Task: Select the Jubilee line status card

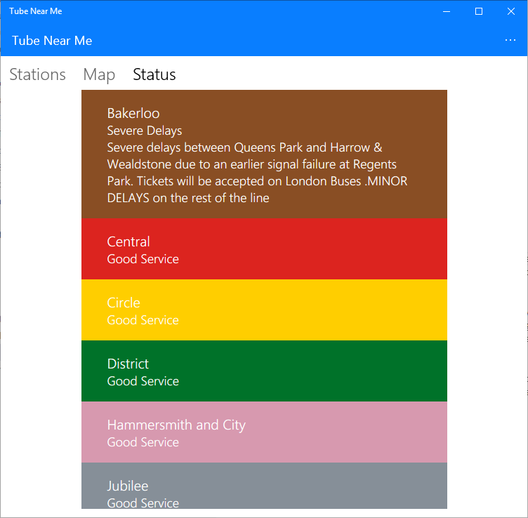Action: tap(264, 486)
